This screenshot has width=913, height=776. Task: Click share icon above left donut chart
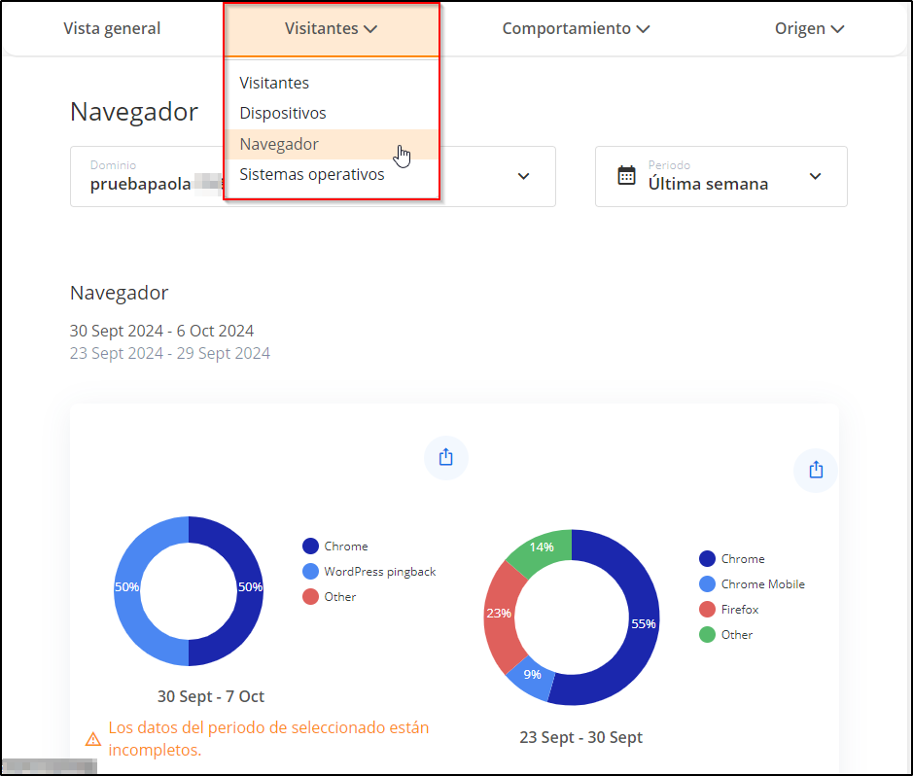tap(446, 457)
